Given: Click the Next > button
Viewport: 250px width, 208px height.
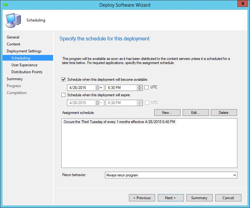Looking at the screenshot, I should pyautogui.click(x=171, y=198).
